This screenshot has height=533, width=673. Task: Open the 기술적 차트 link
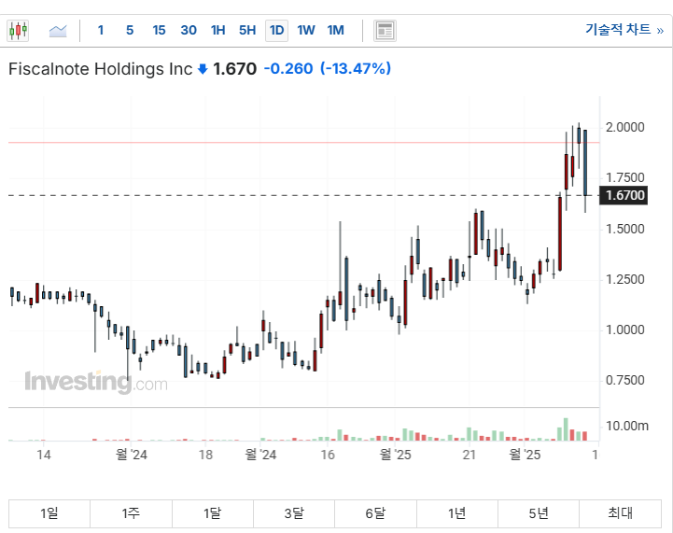[624, 30]
